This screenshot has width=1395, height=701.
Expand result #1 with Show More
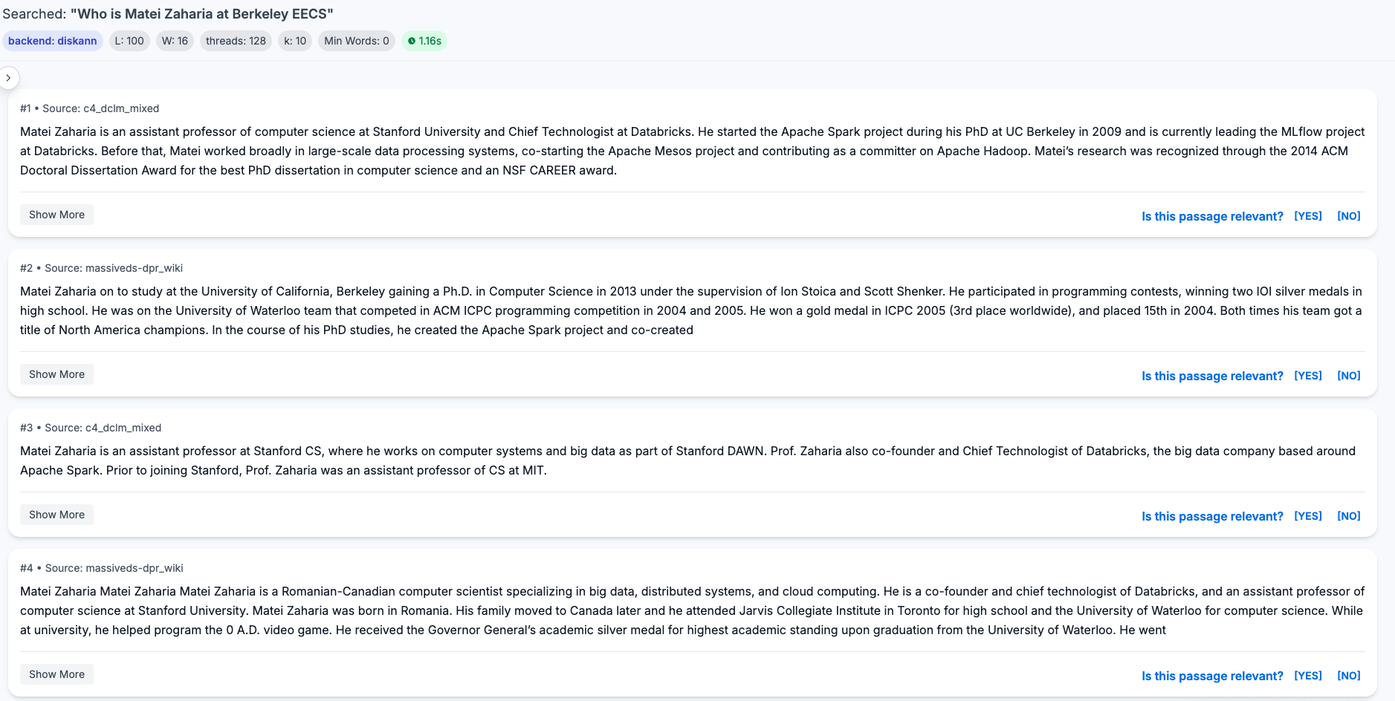pos(56,215)
